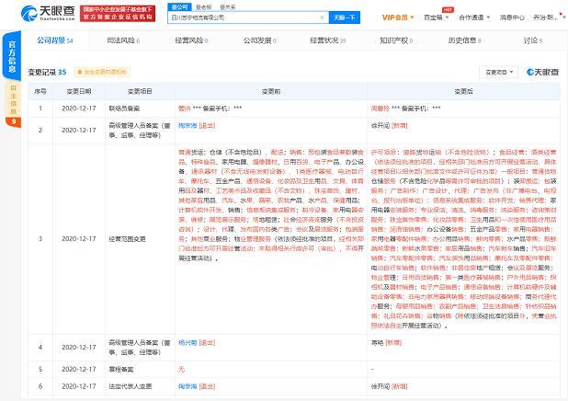
Task: Open the 知识产权 tab
Action: click(x=396, y=40)
